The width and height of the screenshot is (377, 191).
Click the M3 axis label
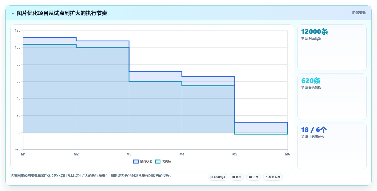[x=129, y=154]
